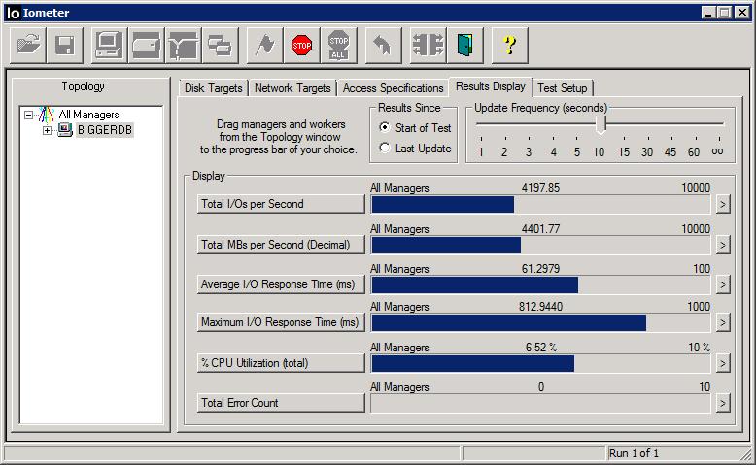
Task: Open help with yellow question mark icon
Action: (x=509, y=46)
